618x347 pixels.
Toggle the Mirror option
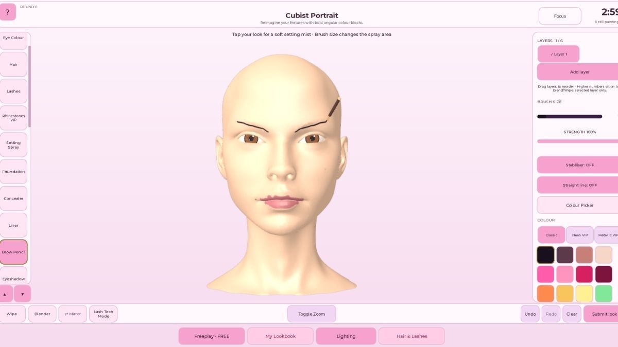coord(73,314)
